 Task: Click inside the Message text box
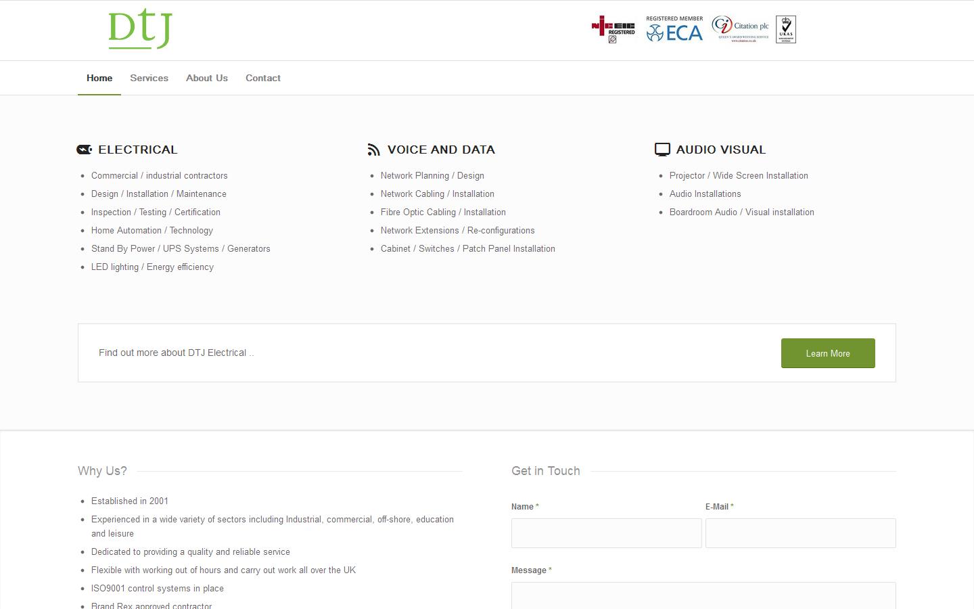(703, 595)
